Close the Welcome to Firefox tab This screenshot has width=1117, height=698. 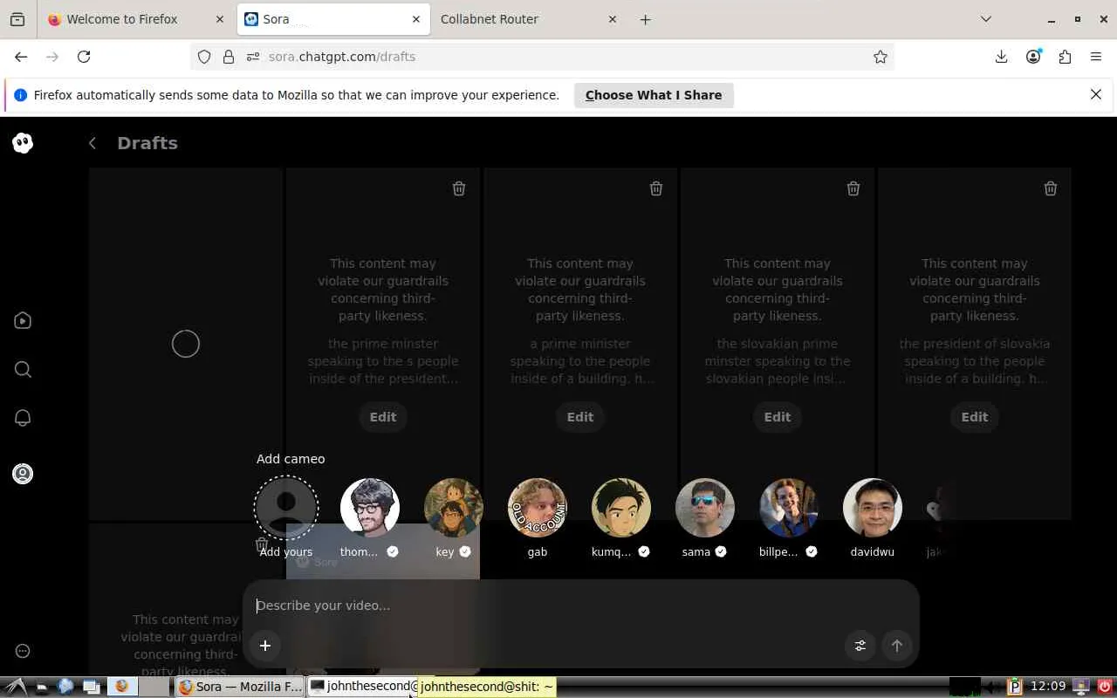219,19
